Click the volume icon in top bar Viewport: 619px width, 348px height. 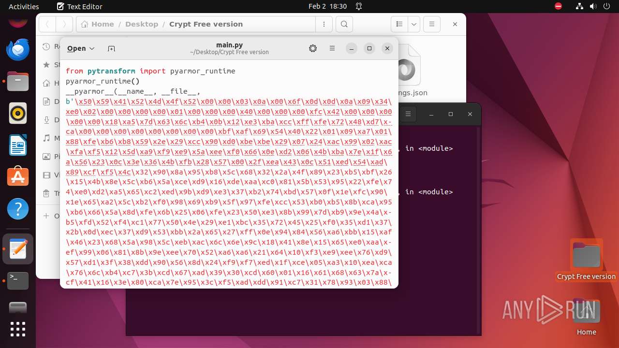coord(592,6)
